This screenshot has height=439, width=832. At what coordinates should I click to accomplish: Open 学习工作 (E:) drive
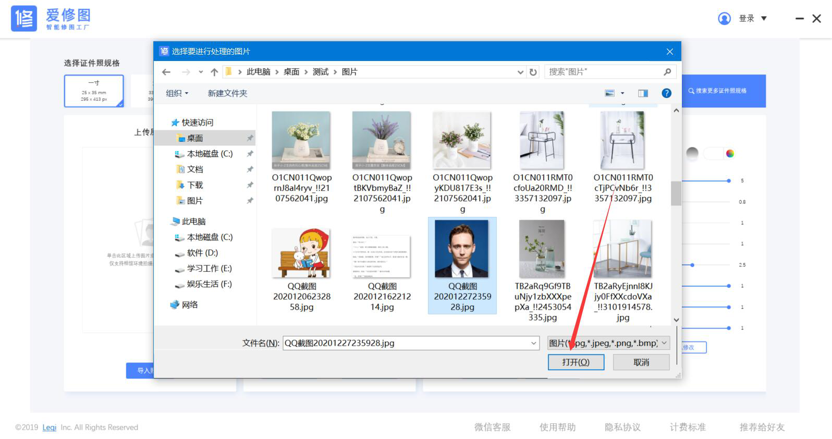(209, 269)
